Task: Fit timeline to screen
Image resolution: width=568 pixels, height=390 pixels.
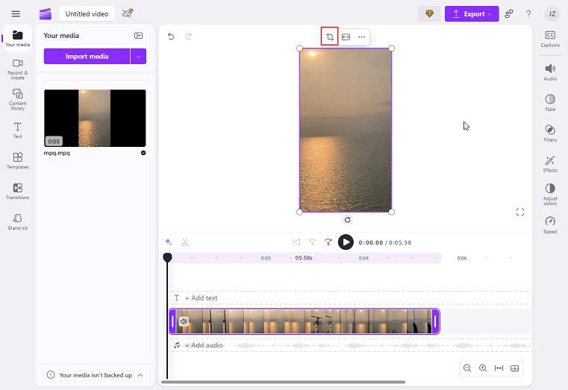Action: click(x=499, y=368)
